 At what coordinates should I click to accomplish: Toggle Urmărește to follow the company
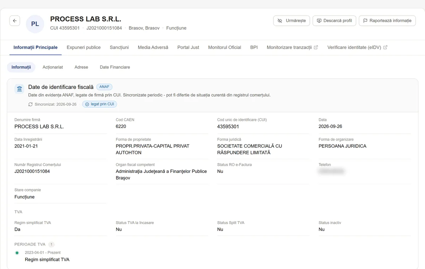pyautogui.click(x=291, y=21)
